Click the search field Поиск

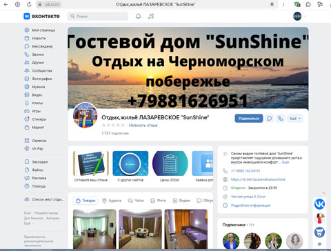coord(97,16)
